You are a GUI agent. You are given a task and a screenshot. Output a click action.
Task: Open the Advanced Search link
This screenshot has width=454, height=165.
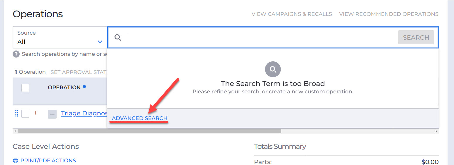click(140, 118)
